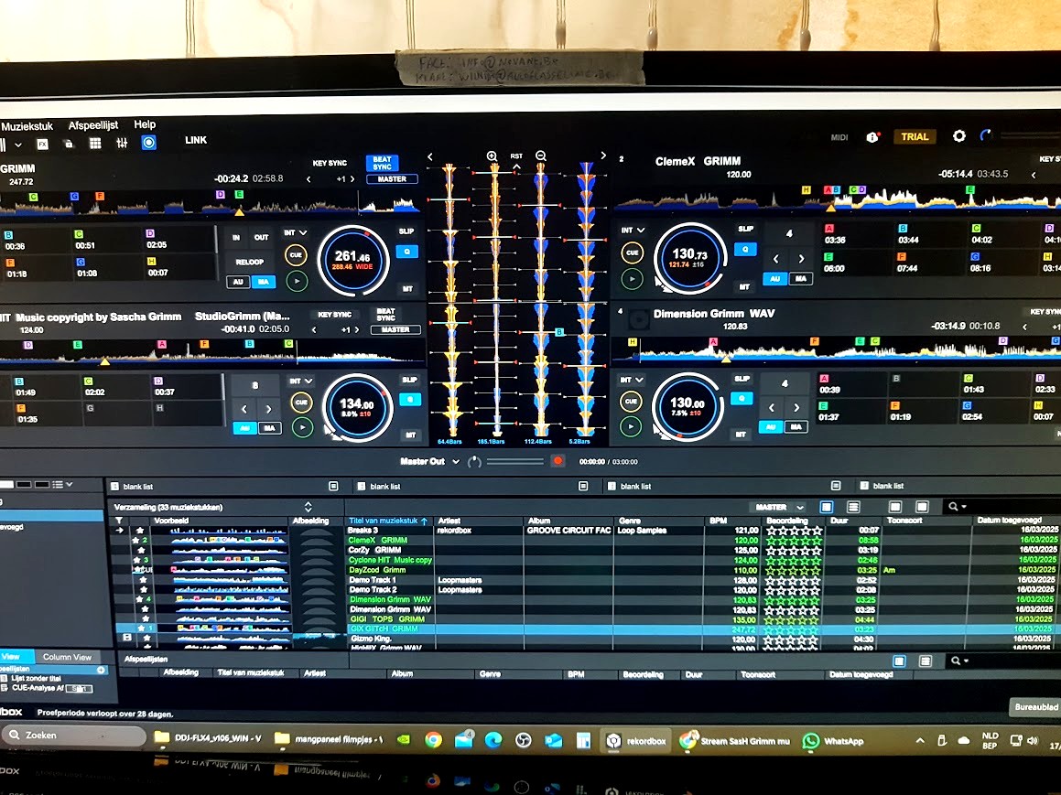
Task: Click the filter funnel icon in track list
Action: 119,521
